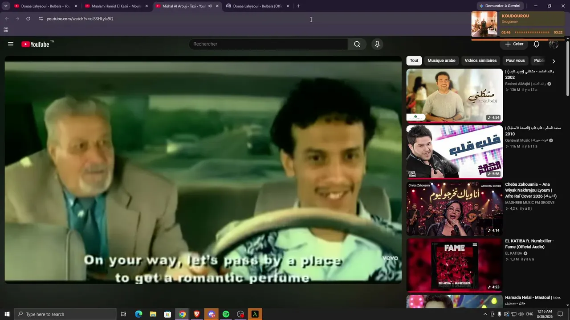Click the Type here to search box
Screen dimensions: 570x320
65,314
